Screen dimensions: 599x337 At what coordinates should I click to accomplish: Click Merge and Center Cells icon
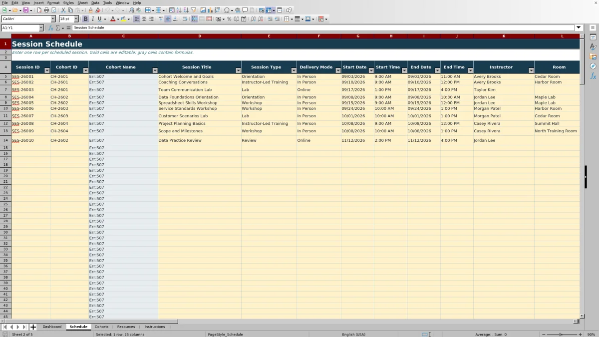click(x=194, y=19)
